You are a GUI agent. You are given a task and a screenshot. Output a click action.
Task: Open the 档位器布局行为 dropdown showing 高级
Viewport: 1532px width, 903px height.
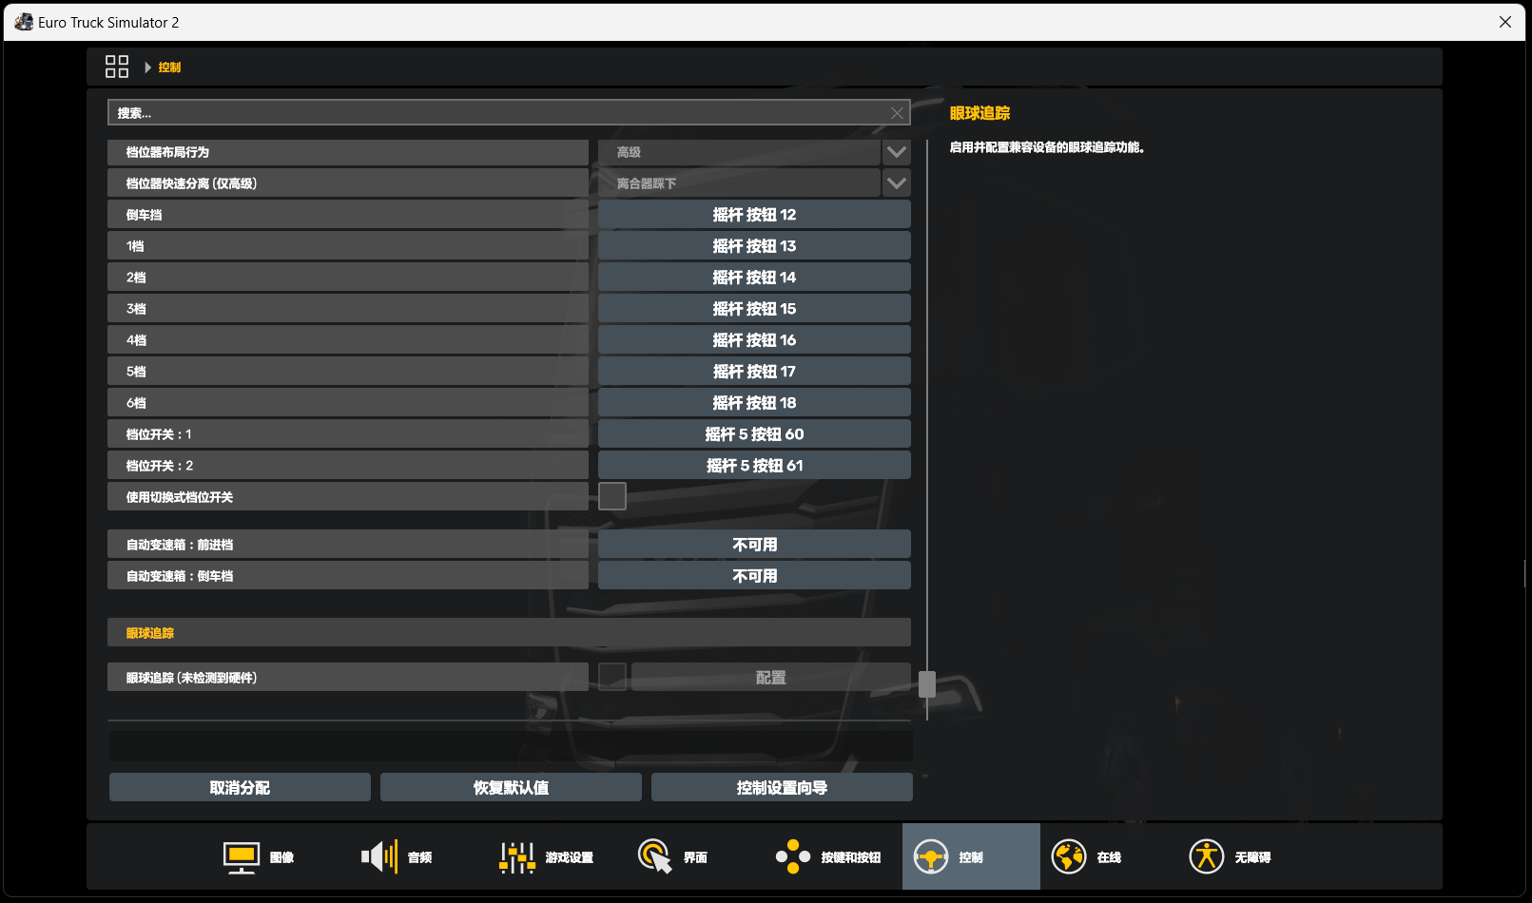742,152
